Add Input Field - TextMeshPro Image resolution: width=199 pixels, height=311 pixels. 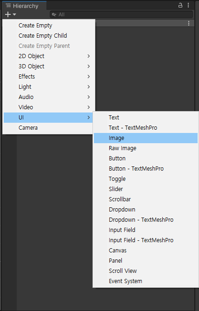point(146,240)
